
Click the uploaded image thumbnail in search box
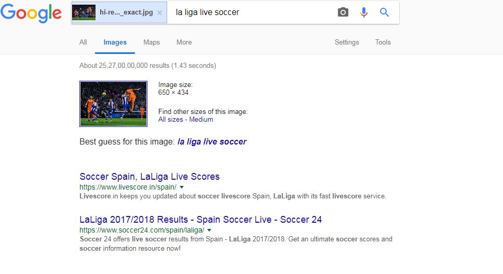coord(84,12)
